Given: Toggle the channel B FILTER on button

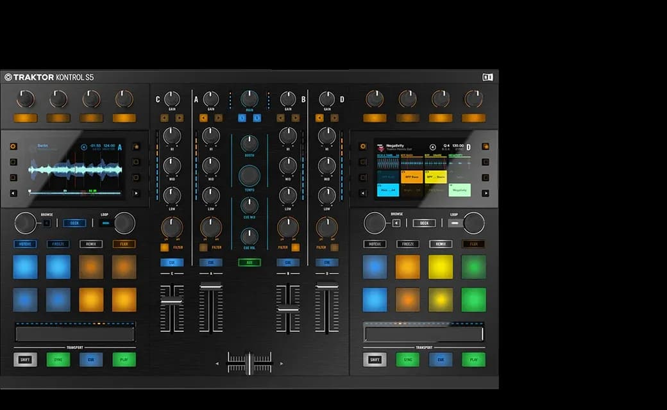Looking at the screenshot, I should point(296,247).
